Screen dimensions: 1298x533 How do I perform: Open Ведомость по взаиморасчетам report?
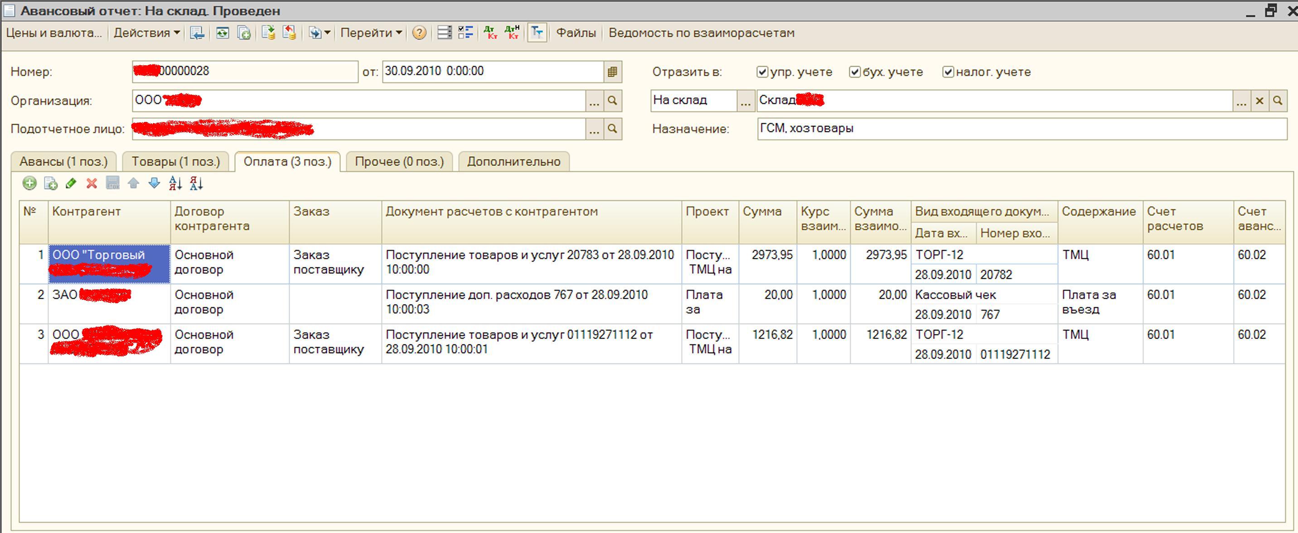pos(701,33)
